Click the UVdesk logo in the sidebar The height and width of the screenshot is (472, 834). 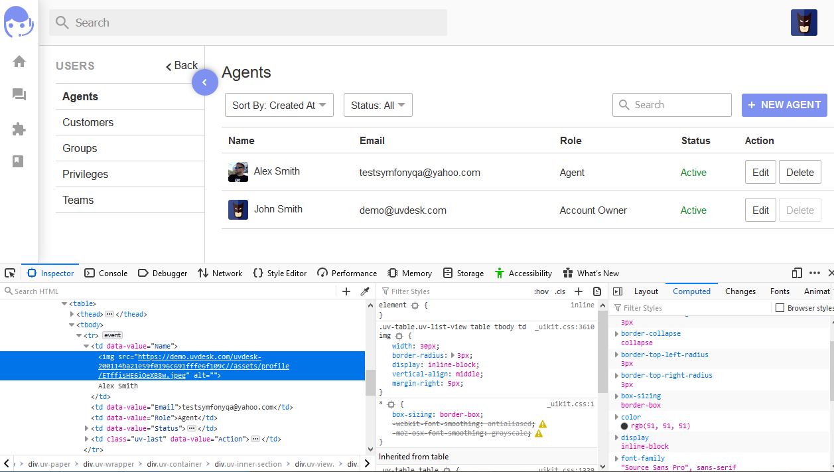(19, 22)
